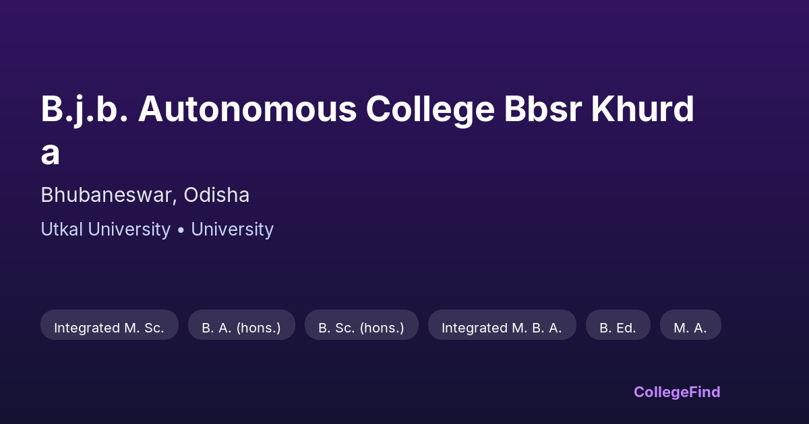Choose the B. Sc. (hons.) chip
This screenshot has height=424, width=809.
361,328
